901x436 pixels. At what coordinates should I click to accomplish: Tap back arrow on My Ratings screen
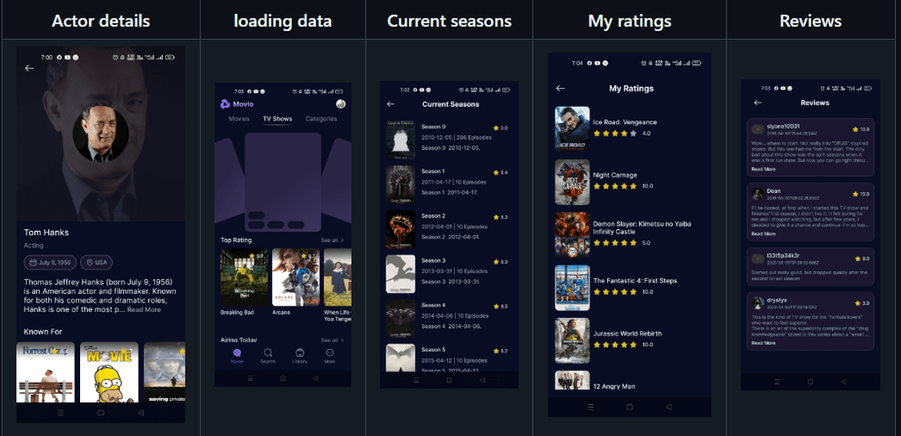click(560, 89)
